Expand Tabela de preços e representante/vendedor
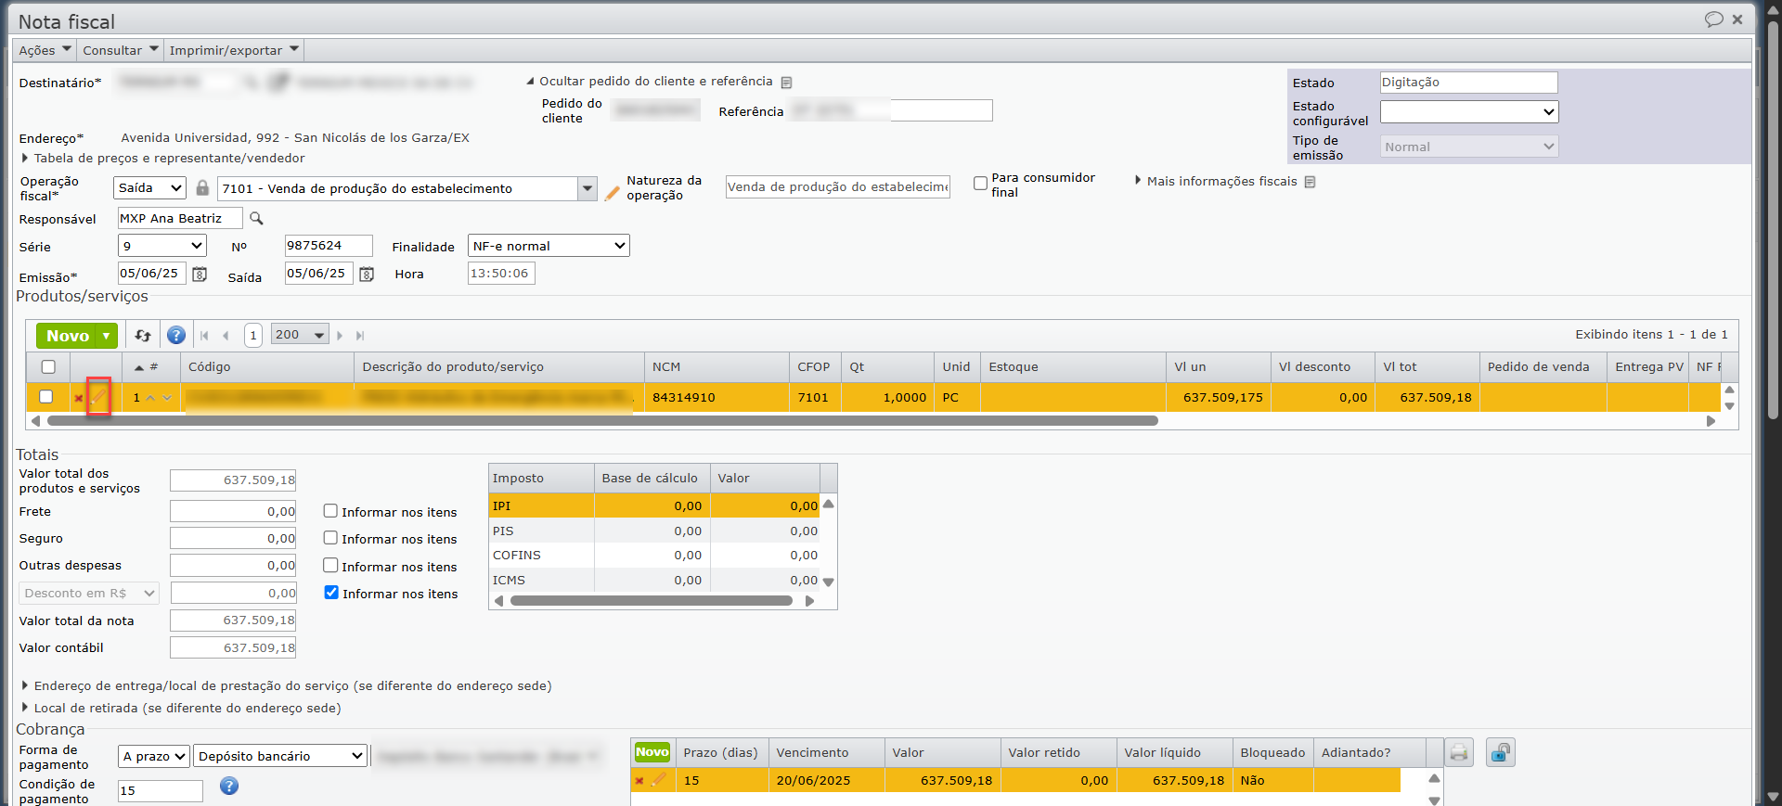The image size is (1782, 806). [163, 159]
